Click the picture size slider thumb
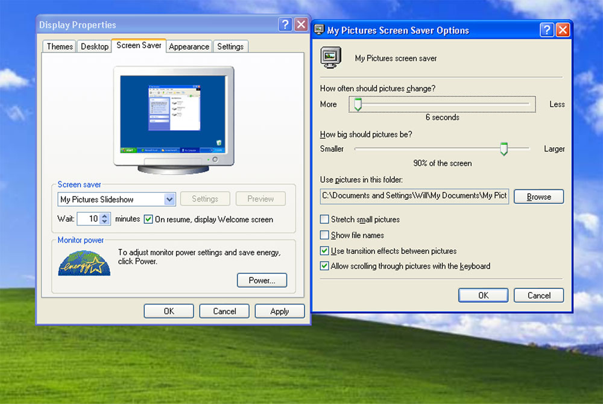603x404 pixels. (x=504, y=149)
